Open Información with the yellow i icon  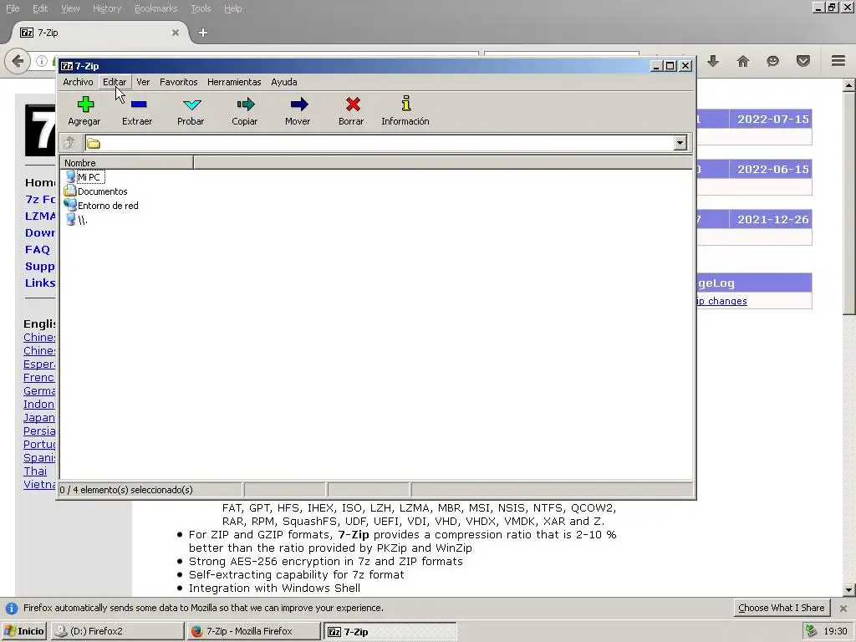(x=405, y=103)
